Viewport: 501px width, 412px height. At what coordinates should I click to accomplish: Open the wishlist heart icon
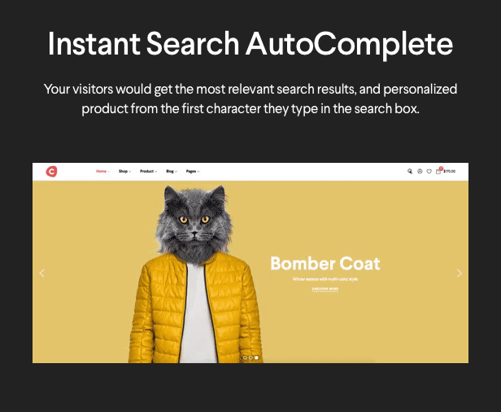pos(429,172)
